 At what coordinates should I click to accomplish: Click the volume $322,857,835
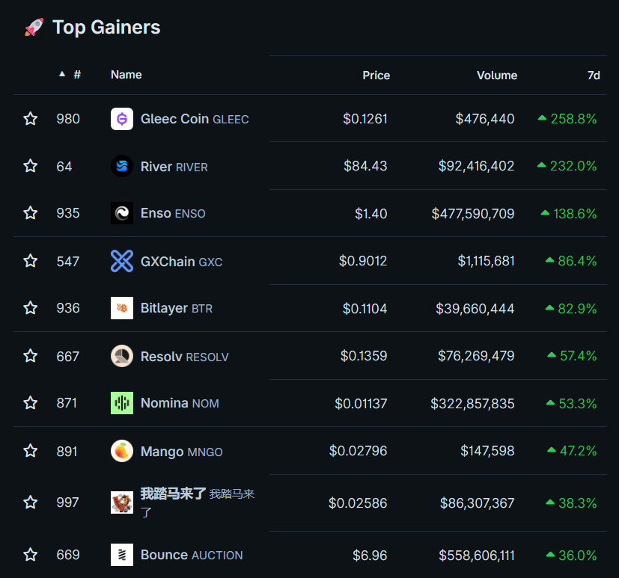pyautogui.click(x=472, y=403)
